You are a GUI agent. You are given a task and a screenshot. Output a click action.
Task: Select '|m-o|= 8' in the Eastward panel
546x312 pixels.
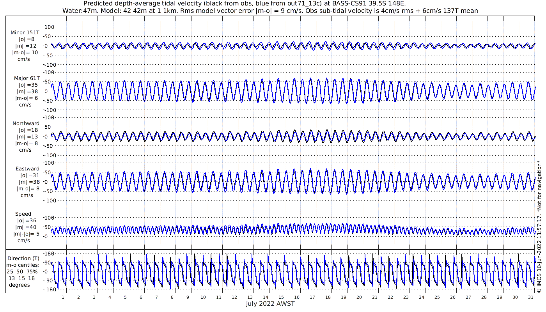[28, 188]
